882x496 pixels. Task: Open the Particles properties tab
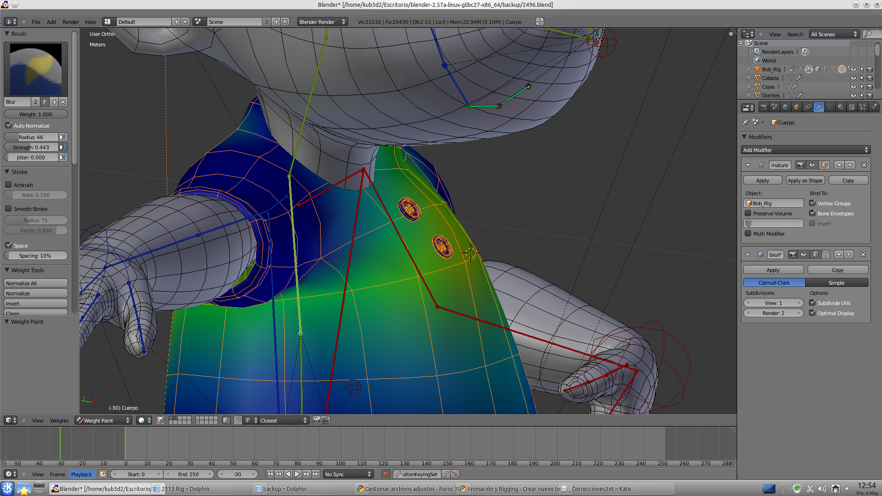[863, 107]
